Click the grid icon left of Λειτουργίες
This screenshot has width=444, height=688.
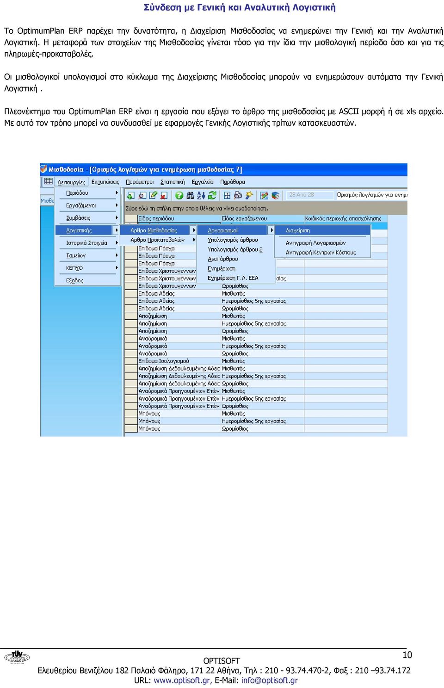(x=48, y=181)
